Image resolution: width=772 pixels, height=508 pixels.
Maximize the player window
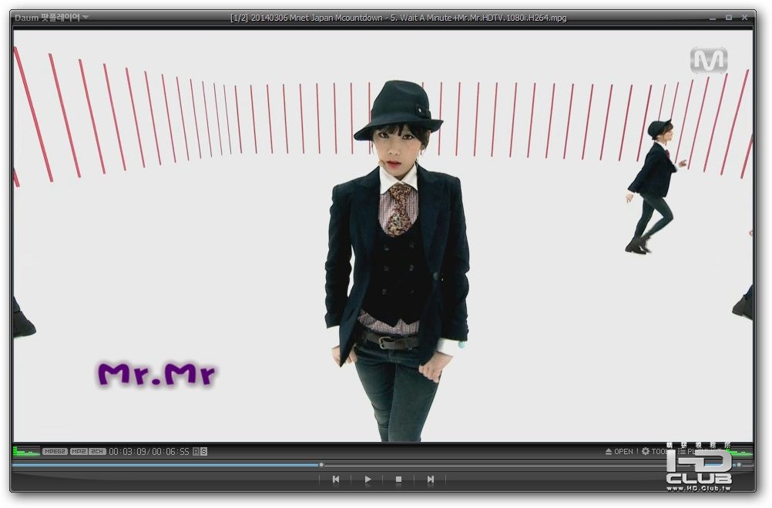pyautogui.click(x=729, y=18)
